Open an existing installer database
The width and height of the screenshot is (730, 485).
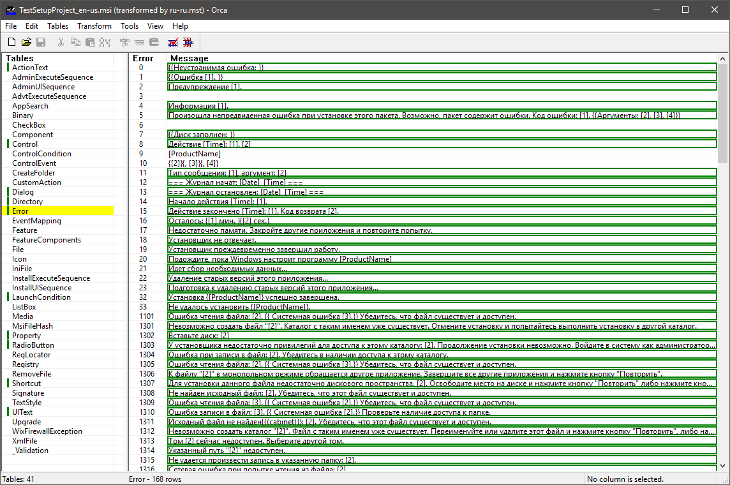(x=27, y=42)
